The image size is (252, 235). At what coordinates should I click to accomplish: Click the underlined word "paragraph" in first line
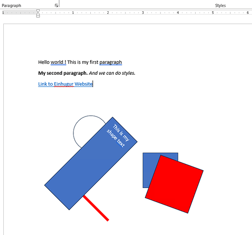point(110,62)
